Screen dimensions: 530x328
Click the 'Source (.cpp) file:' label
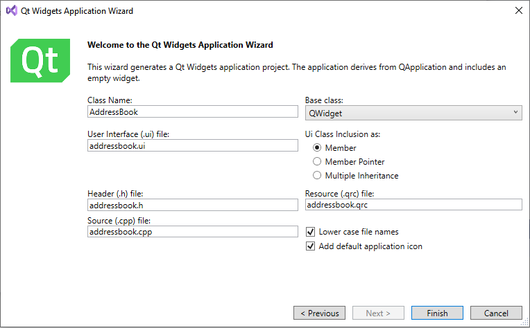[119, 221]
